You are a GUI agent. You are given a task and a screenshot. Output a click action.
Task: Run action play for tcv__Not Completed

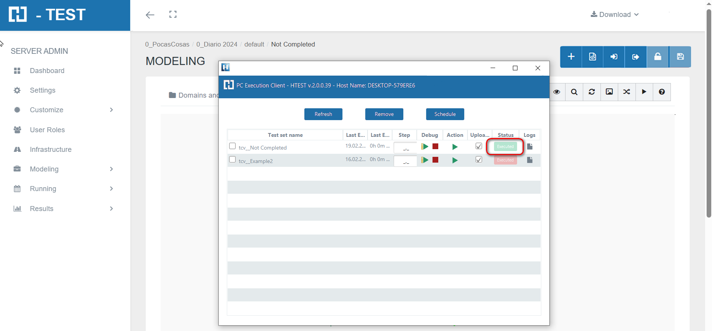455,147
